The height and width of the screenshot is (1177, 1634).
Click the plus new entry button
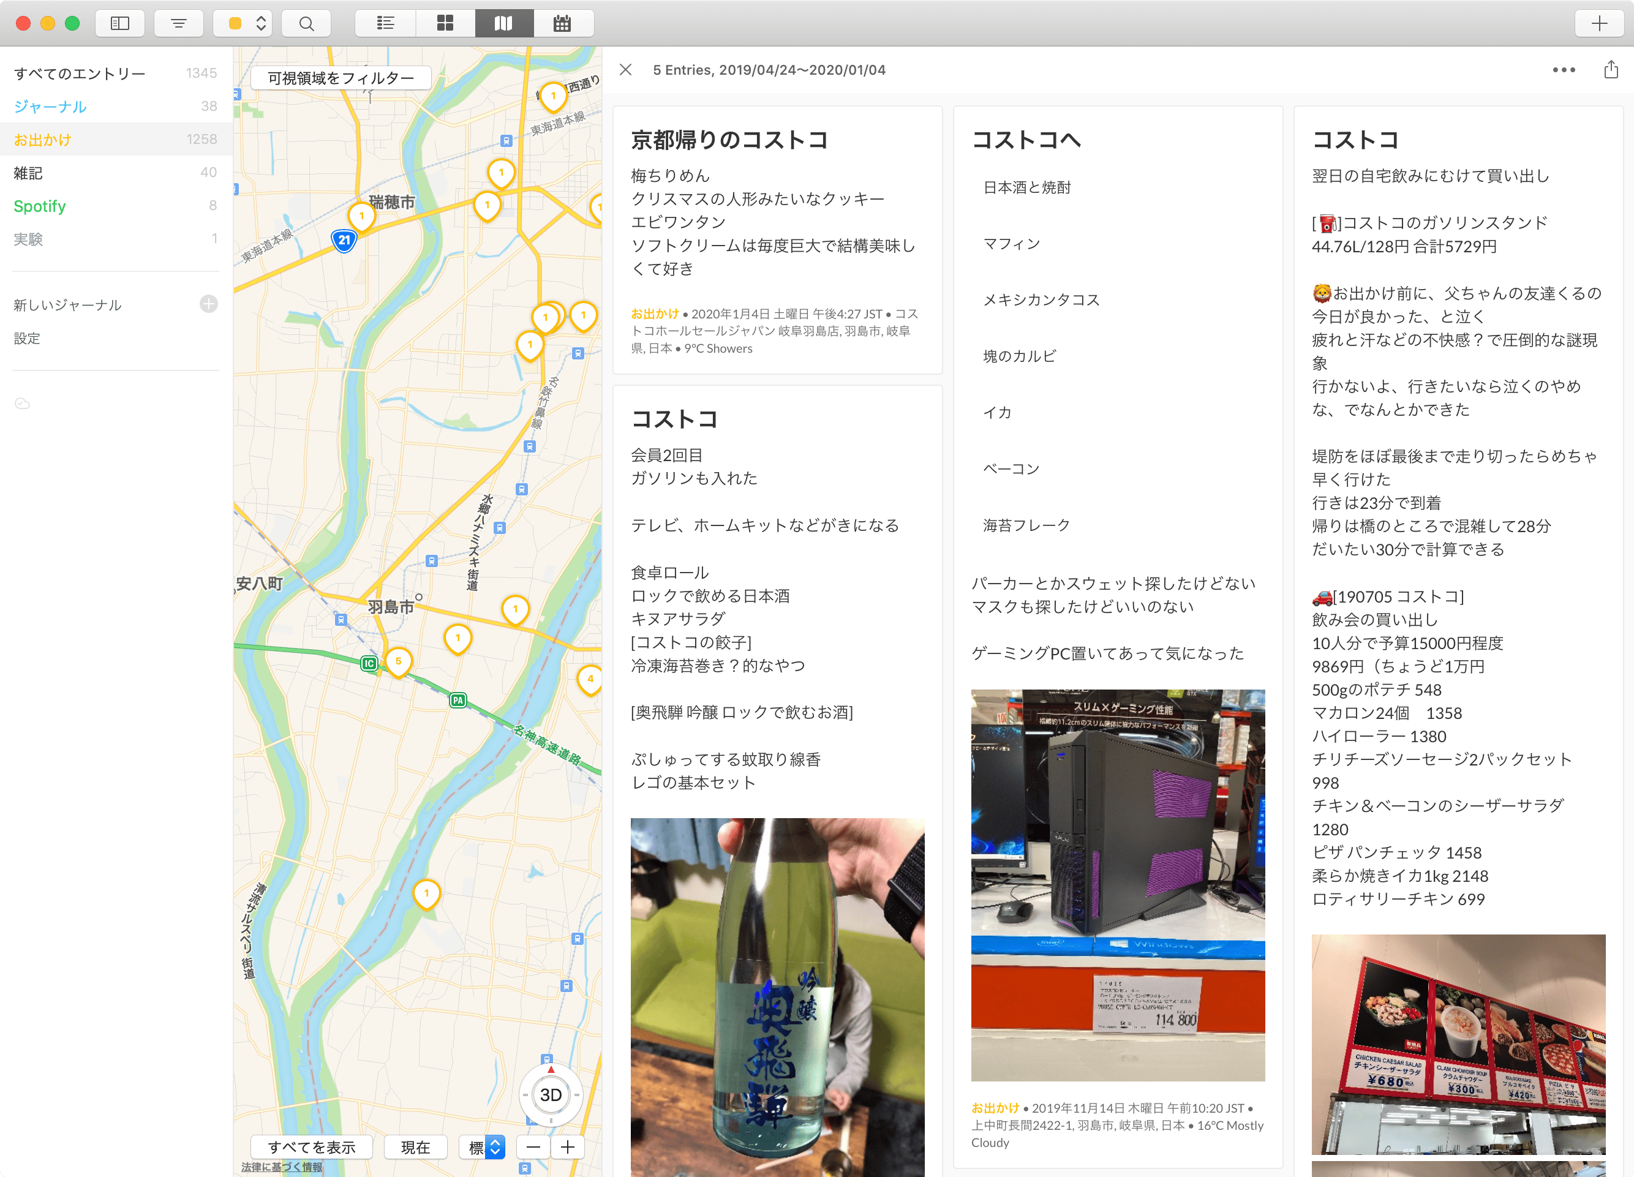point(1600,23)
